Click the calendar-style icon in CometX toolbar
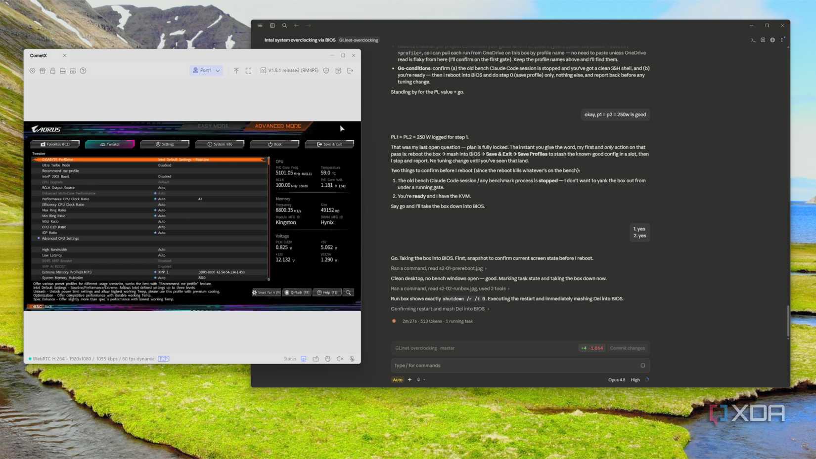 [338, 71]
